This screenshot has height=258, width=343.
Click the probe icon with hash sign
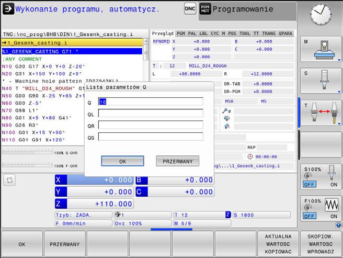click(226, 111)
